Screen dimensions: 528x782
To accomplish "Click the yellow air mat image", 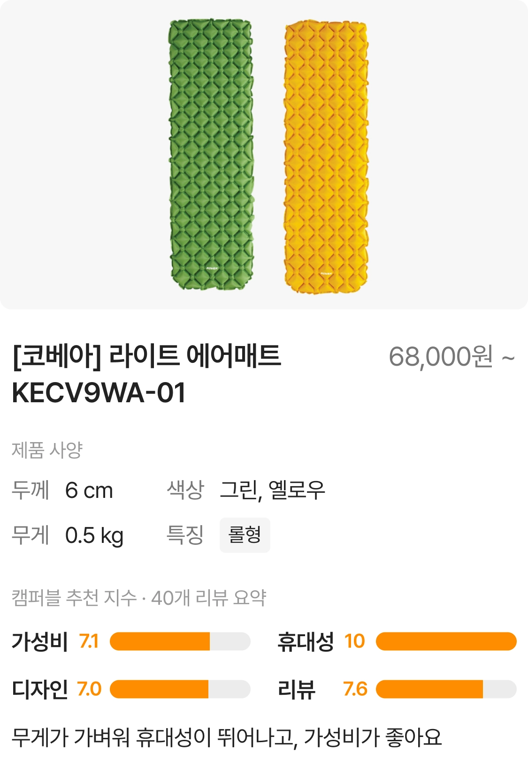I will click(326, 157).
